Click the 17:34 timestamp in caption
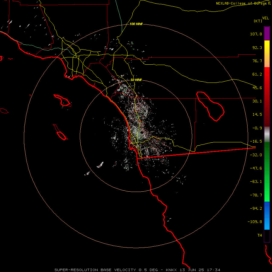Screen dimensions: 272x272 pyautogui.click(x=214, y=270)
